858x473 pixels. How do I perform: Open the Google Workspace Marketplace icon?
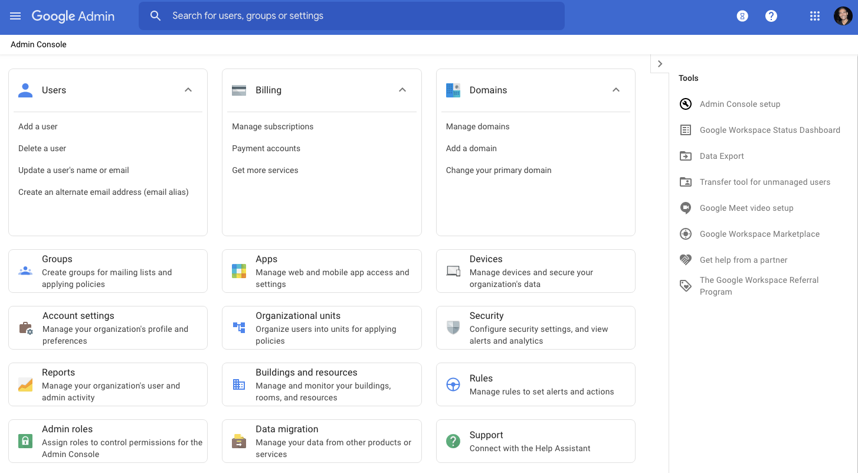tap(685, 234)
